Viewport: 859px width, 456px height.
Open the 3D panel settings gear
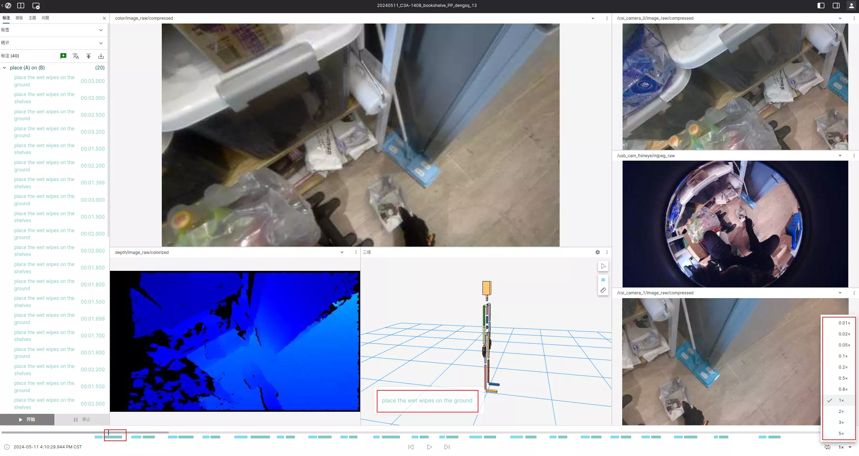[x=597, y=253]
